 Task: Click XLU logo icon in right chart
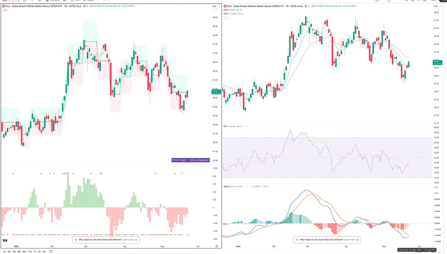pyautogui.click(x=225, y=6)
